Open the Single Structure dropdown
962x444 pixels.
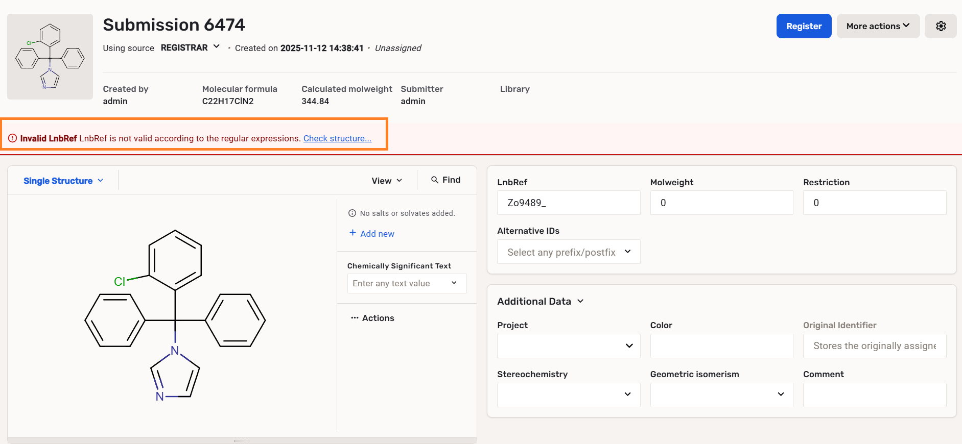(x=63, y=181)
